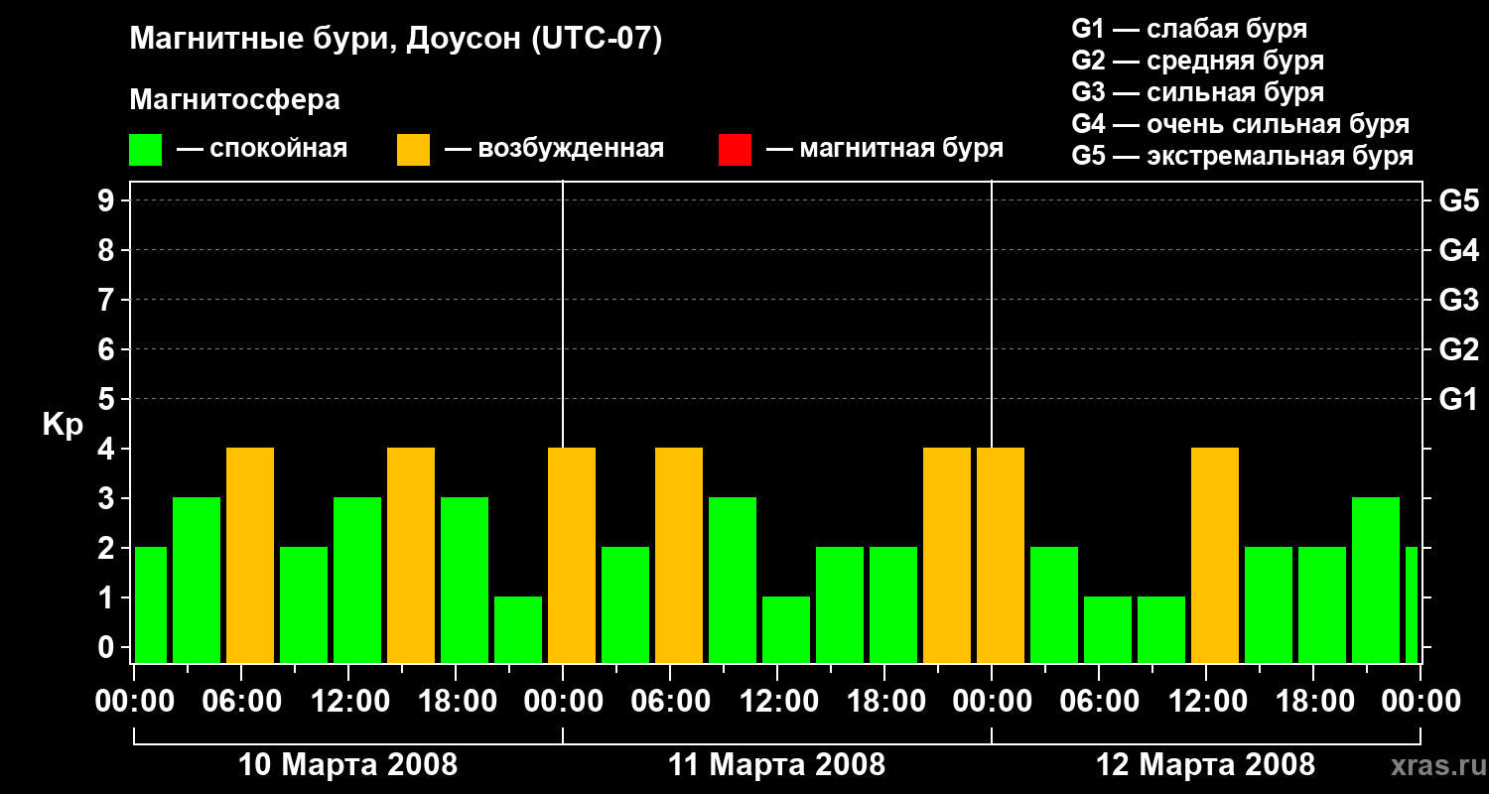Viewport: 1489px width, 794px height.
Task: Click the orange 'возбужденная' legend swatch
Action: click(x=414, y=150)
